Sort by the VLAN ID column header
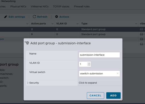The height and width of the screenshot is (104, 145). pyautogui.click(x=62, y=24)
